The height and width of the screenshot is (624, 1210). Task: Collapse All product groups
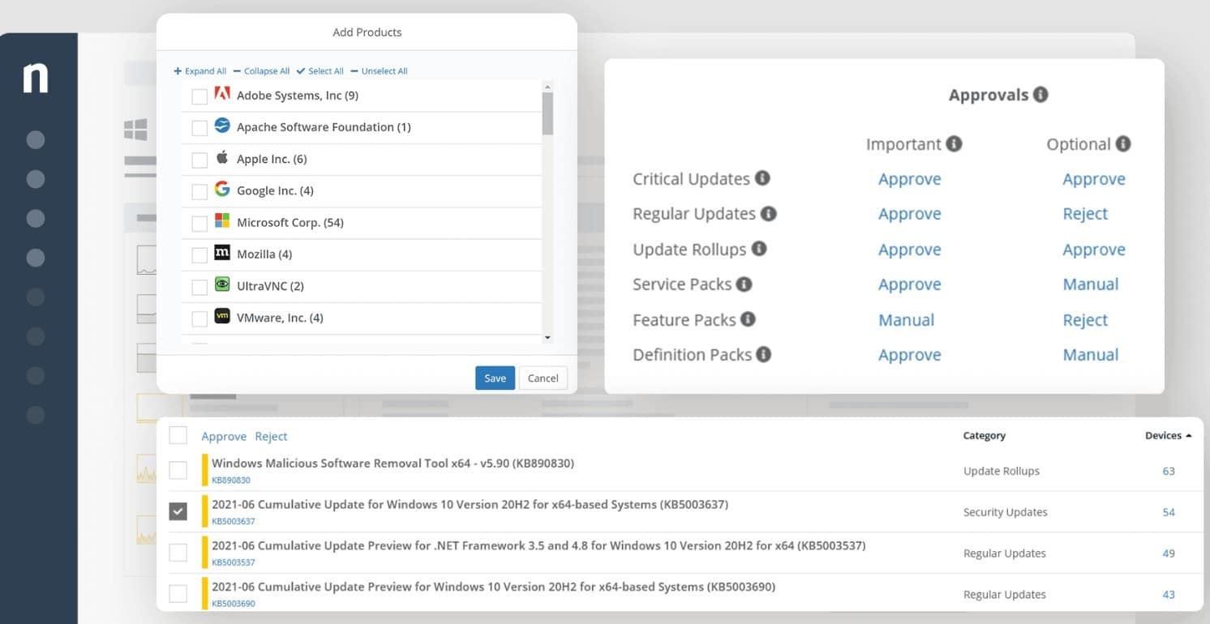click(261, 71)
